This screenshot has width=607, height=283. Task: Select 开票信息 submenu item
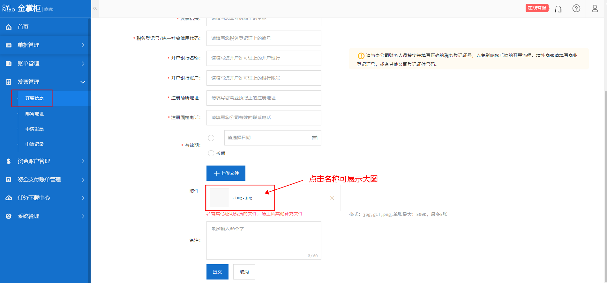tap(34, 98)
